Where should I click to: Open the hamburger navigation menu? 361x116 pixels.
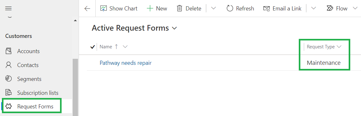8,9
